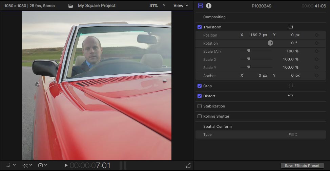Enable the Stabilization checkbox
The image size is (330, 171).
tap(200, 106)
